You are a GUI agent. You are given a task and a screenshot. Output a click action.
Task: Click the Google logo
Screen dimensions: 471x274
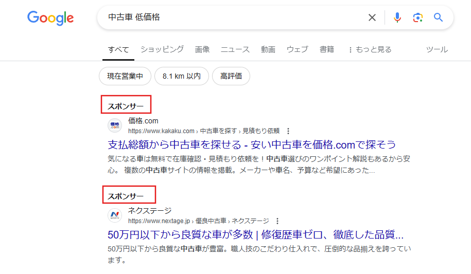(x=50, y=17)
